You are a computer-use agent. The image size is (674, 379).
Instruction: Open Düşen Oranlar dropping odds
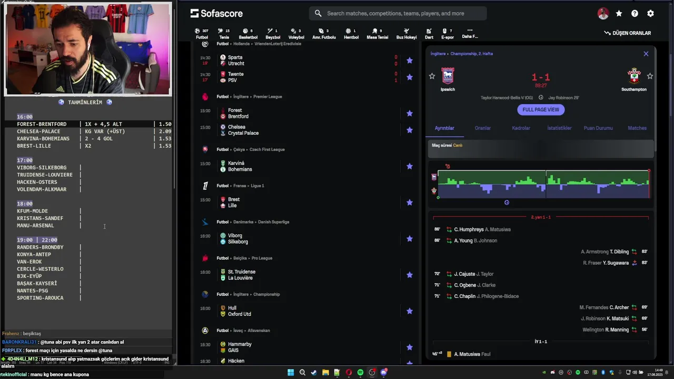point(628,33)
